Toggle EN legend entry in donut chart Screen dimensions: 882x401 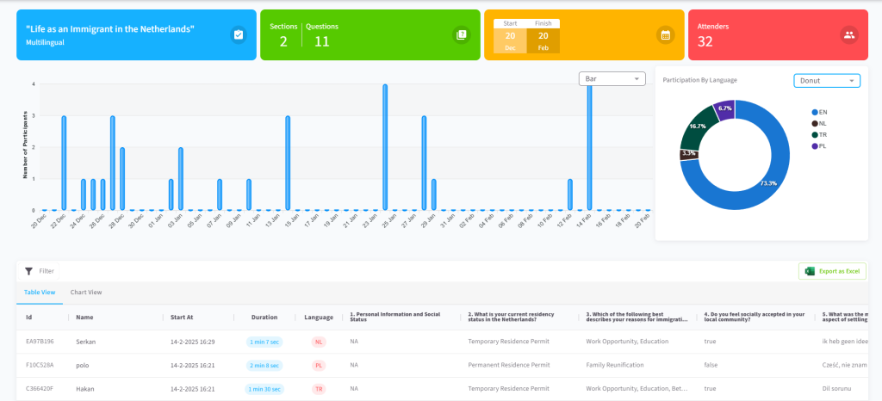(819, 113)
